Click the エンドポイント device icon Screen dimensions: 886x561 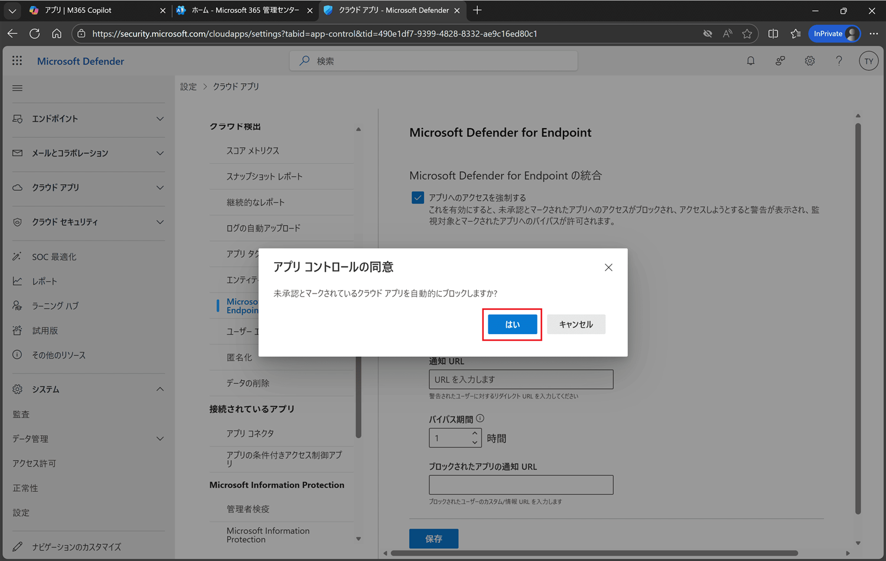click(x=17, y=119)
